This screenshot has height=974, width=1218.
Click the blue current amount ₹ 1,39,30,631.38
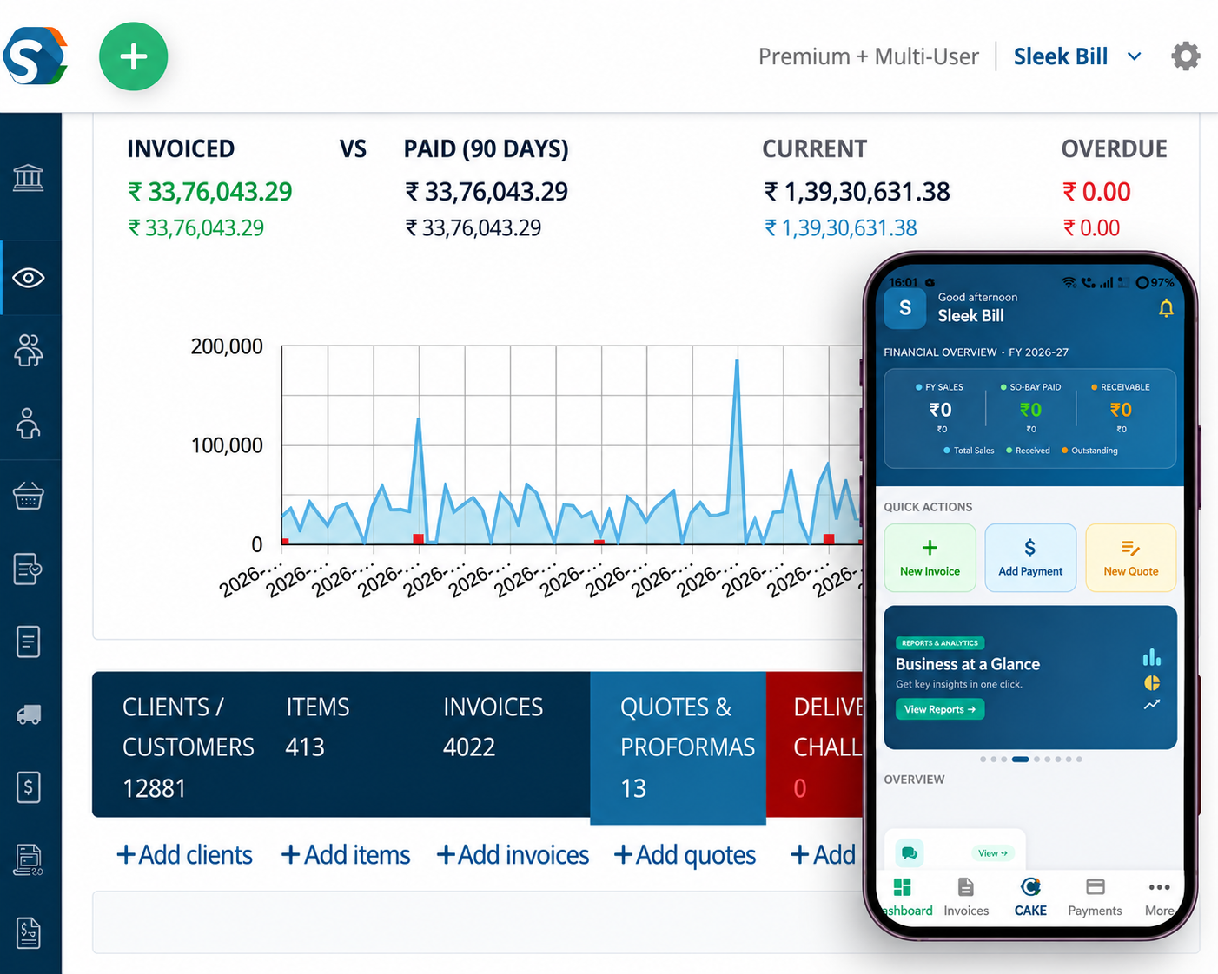click(x=840, y=228)
